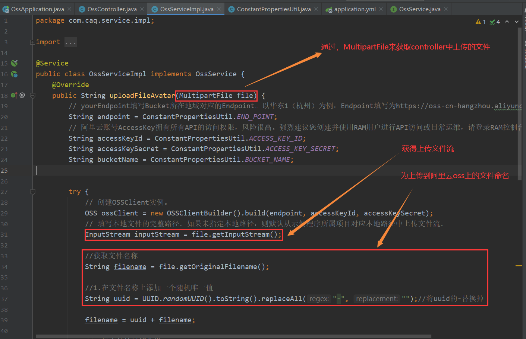Click the uploadFileAvatar method name
Screen dimensions: 526x339
pos(142,96)
